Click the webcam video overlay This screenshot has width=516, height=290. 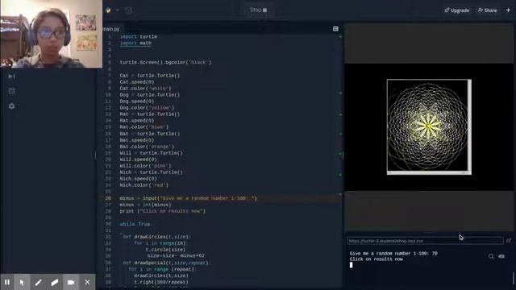click(x=51, y=34)
